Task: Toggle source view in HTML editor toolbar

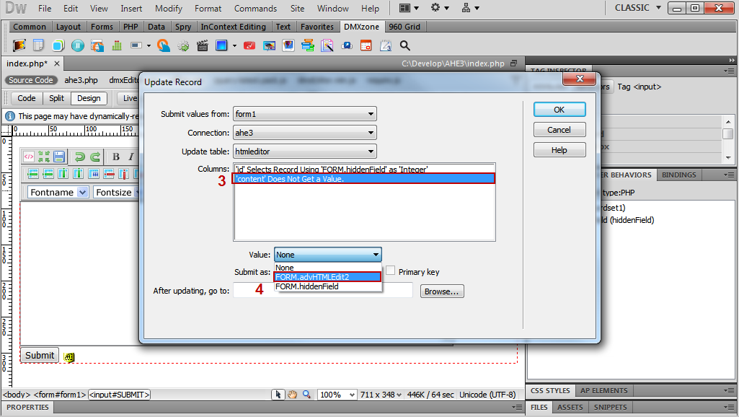Action: [29, 157]
